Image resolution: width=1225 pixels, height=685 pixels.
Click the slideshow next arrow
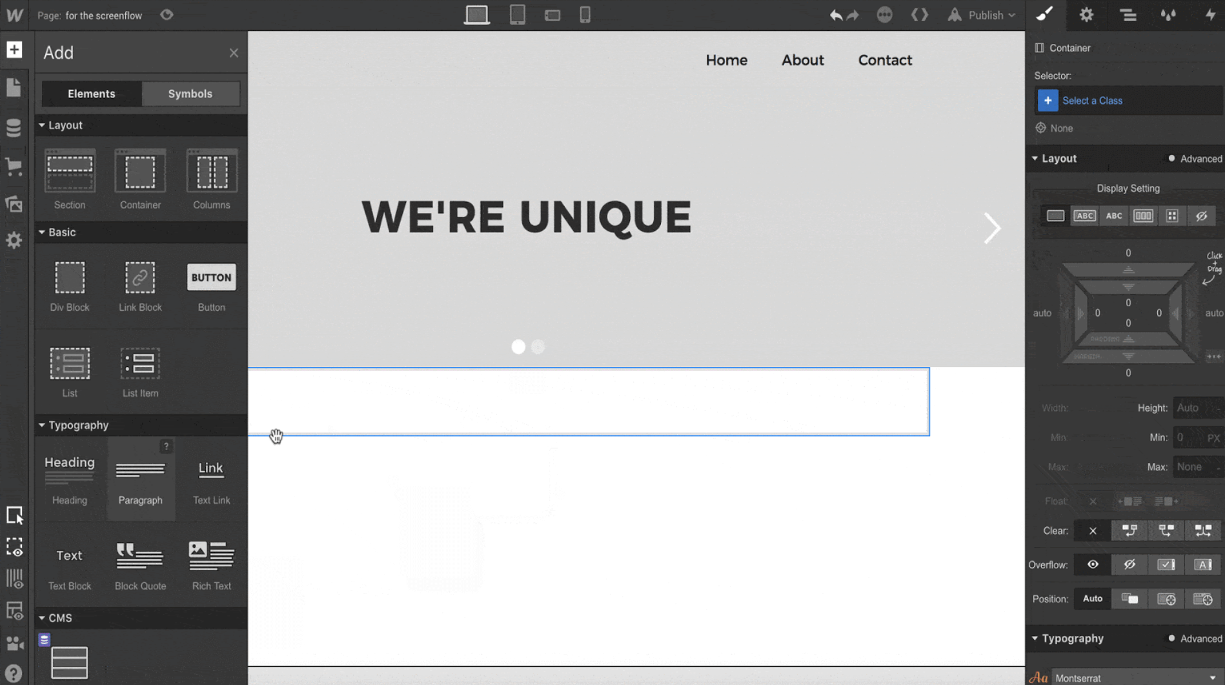pos(992,228)
